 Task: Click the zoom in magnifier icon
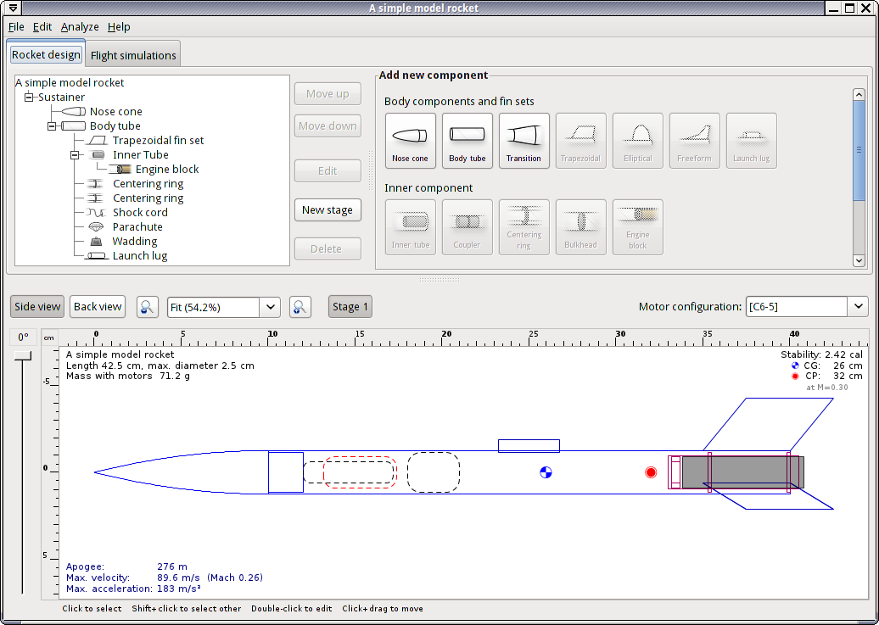[300, 307]
